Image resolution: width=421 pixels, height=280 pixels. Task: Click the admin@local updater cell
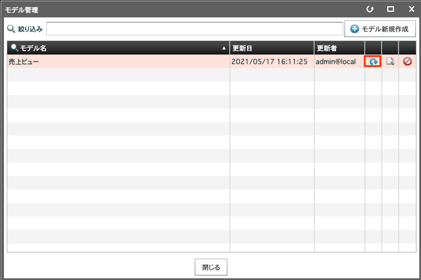pos(335,62)
